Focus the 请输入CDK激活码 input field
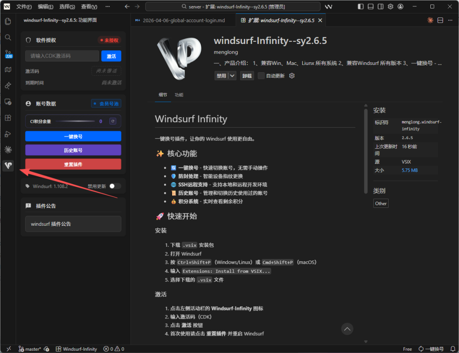The image size is (459, 353). 62,56
